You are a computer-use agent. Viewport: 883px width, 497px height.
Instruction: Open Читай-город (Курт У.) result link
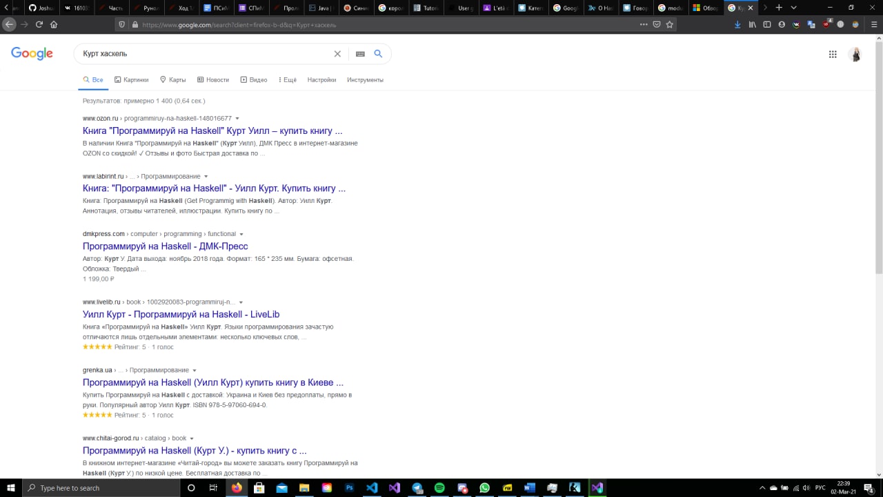[x=195, y=451]
